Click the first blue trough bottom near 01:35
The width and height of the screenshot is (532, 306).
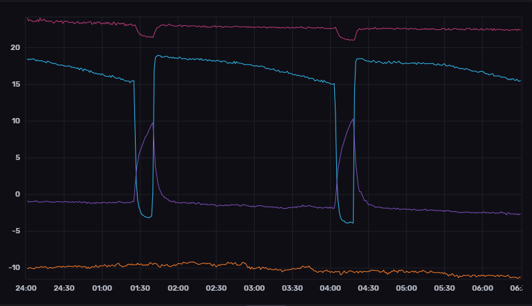tap(147, 217)
